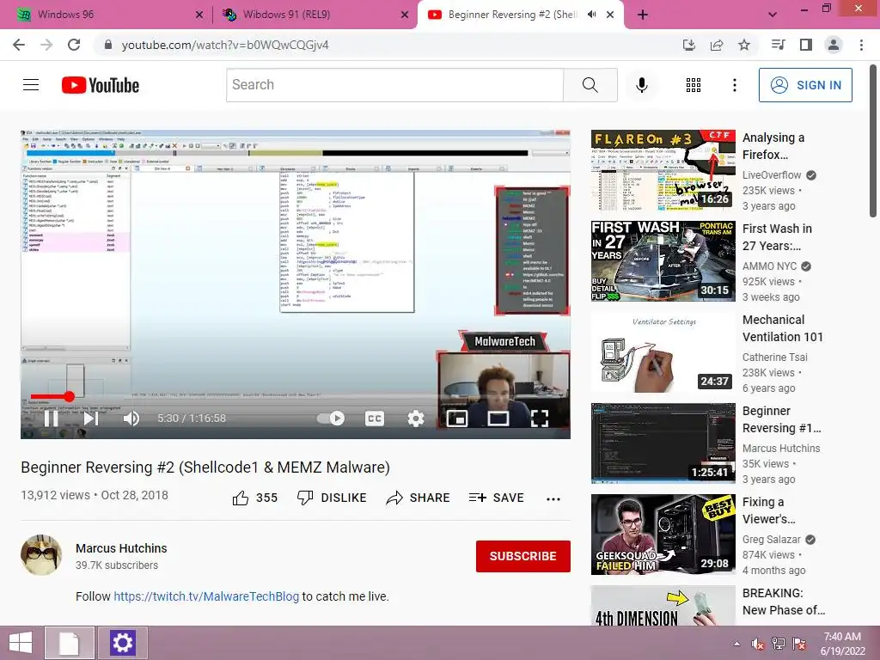This screenshot has width=880, height=660.
Task: Reload the YouTube page
Action: [74, 45]
